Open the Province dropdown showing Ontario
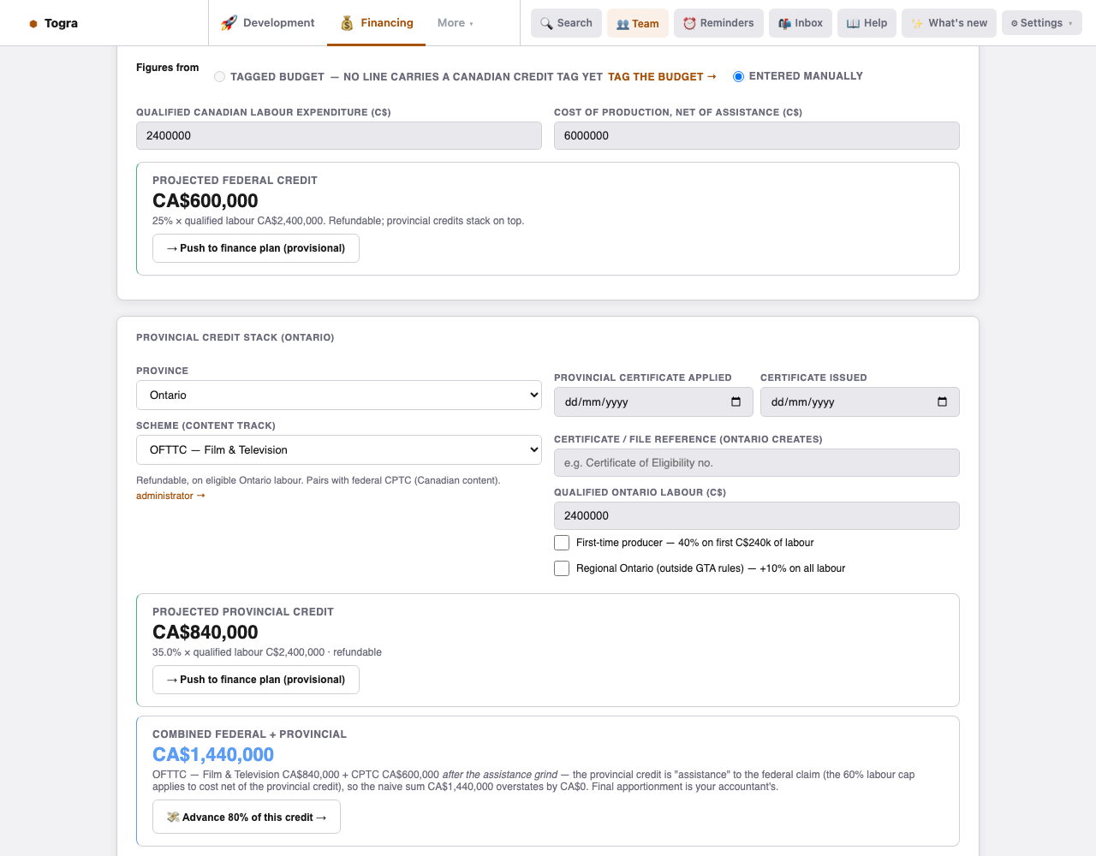 (339, 395)
